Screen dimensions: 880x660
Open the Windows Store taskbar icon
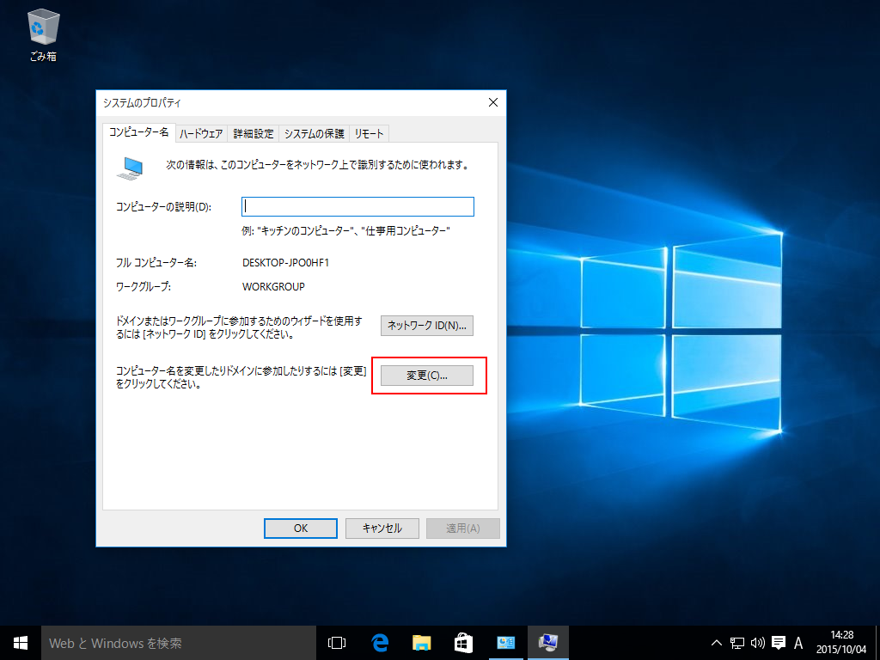click(463, 643)
